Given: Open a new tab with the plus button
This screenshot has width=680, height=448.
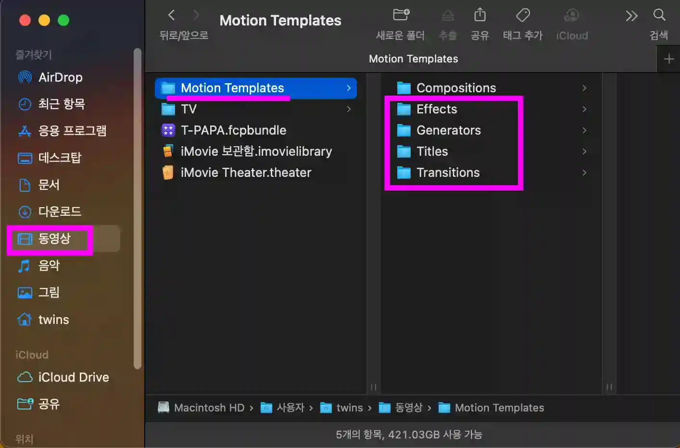Looking at the screenshot, I should pyautogui.click(x=668, y=59).
